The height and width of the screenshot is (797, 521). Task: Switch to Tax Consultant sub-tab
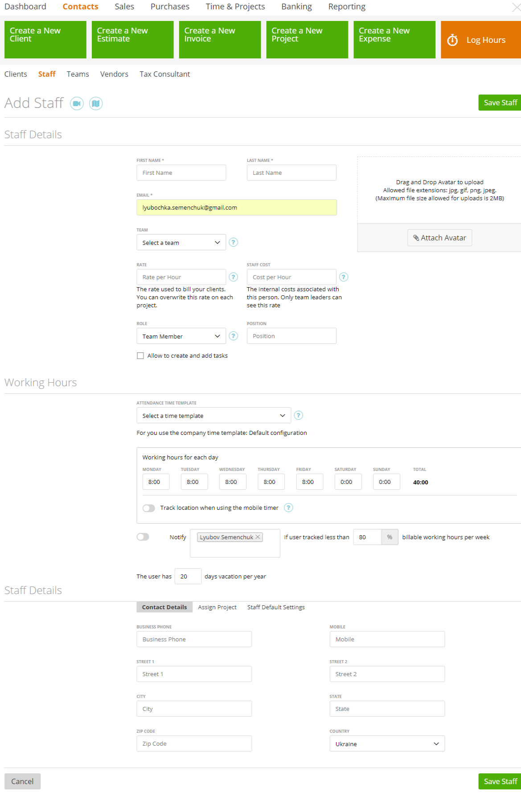[165, 74]
